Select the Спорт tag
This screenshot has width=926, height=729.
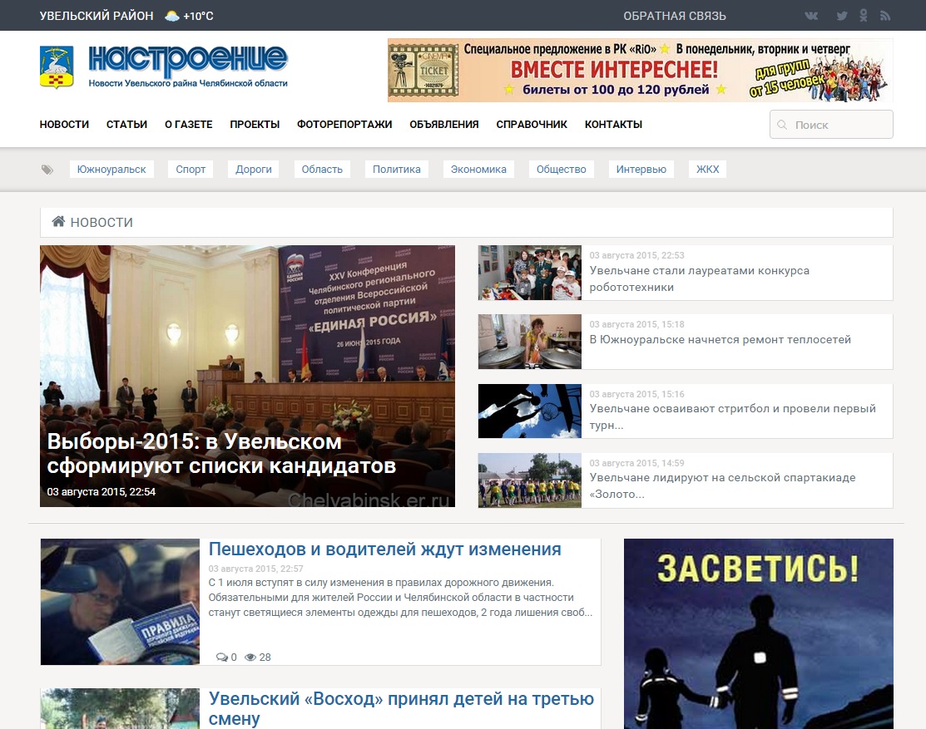point(191,170)
